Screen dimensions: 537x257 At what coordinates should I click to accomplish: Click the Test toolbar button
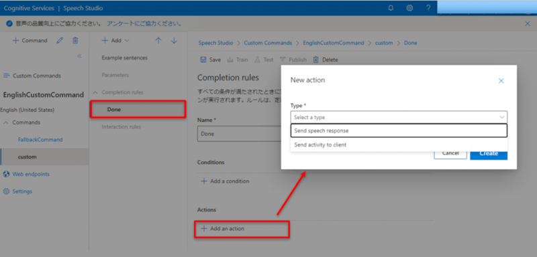264,60
